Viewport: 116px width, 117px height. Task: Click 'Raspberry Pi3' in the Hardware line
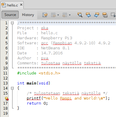click(57, 38)
